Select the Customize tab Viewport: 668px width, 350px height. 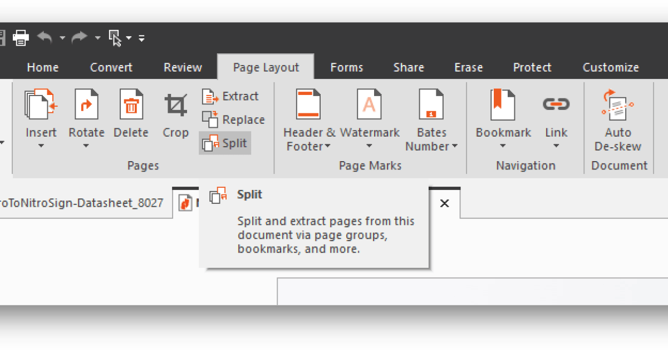pos(611,67)
